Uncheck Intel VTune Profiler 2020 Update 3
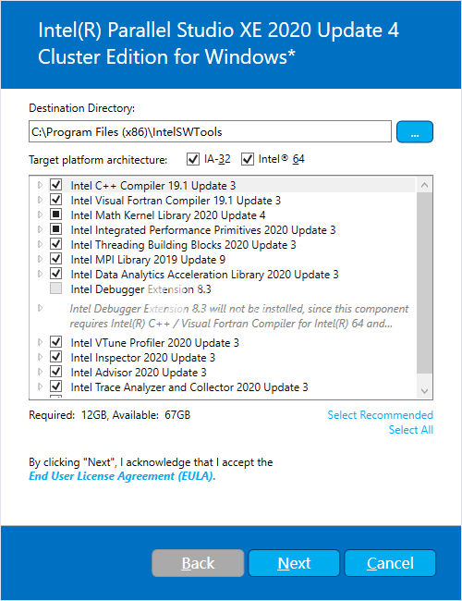This screenshot has width=462, height=601. pyautogui.click(x=56, y=342)
